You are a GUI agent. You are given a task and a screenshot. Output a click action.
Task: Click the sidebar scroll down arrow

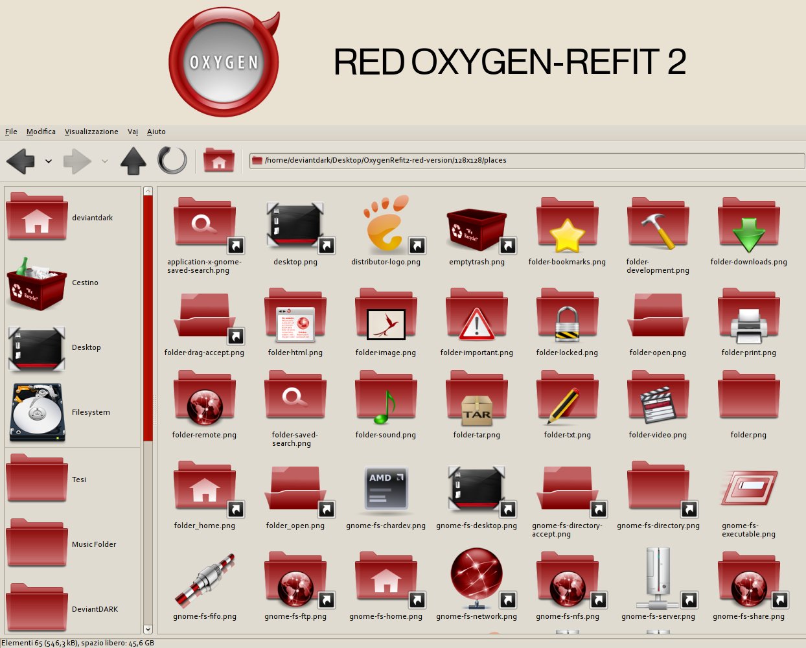click(x=148, y=629)
